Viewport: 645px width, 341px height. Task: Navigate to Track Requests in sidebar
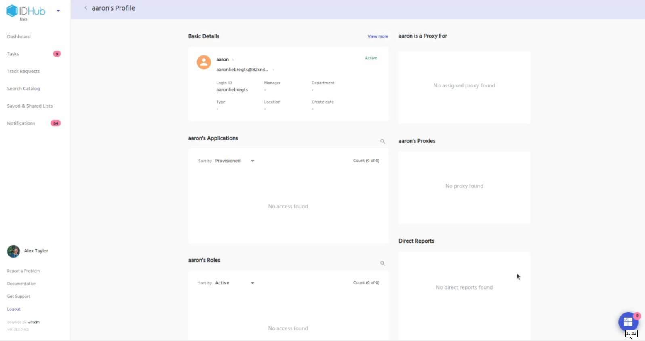click(23, 72)
